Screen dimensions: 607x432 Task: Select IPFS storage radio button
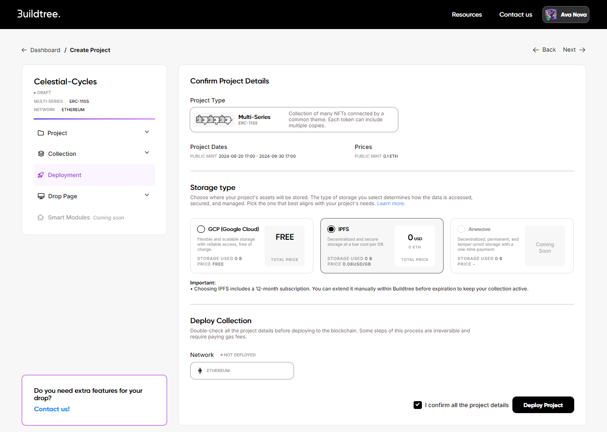coord(331,229)
